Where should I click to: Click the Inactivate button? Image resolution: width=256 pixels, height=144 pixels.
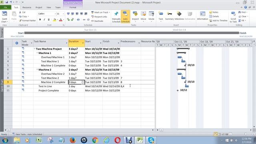click(x=97, y=21)
